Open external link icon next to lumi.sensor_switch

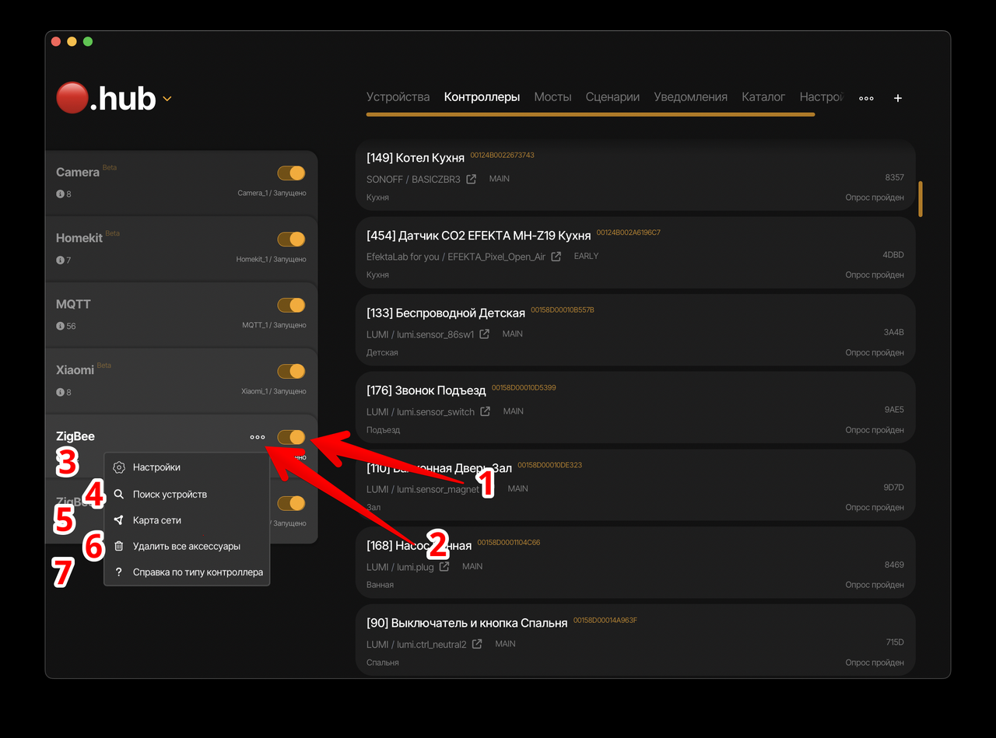(x=485, y=411)
